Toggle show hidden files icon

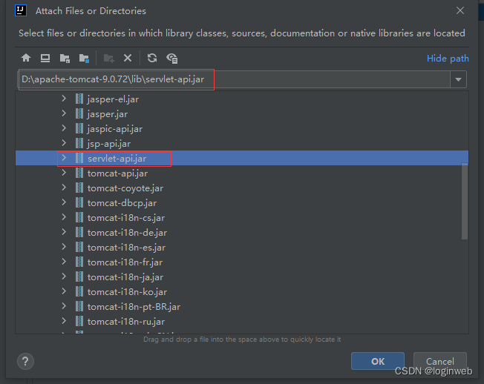172,58
